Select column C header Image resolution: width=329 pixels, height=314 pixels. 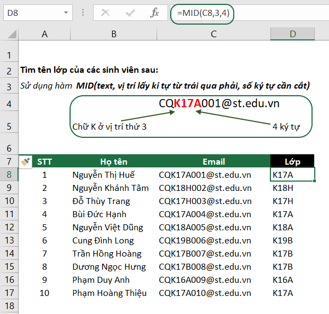coord(213,34)
